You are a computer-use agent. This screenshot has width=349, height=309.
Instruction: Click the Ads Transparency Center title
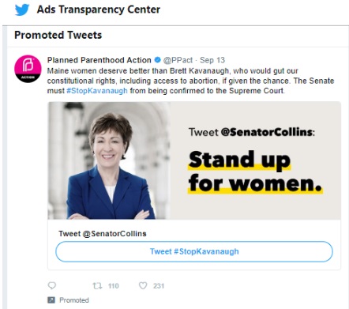[x=99, y=9]
